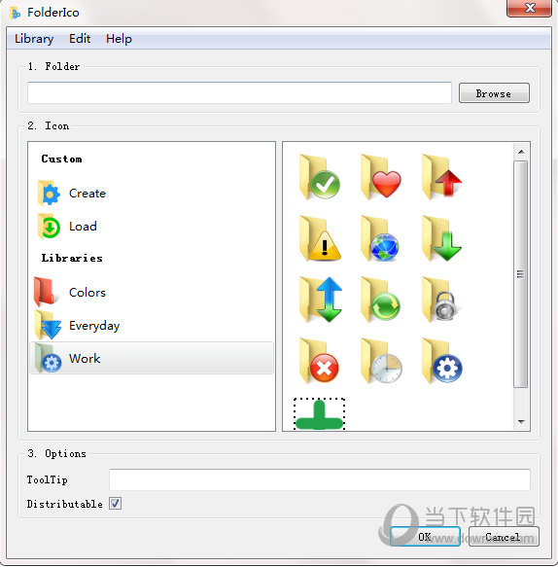Viewport: 558px width, 567px height.
Task: Toggle the Distributable checkbox
Action: (x=116, y=504)
